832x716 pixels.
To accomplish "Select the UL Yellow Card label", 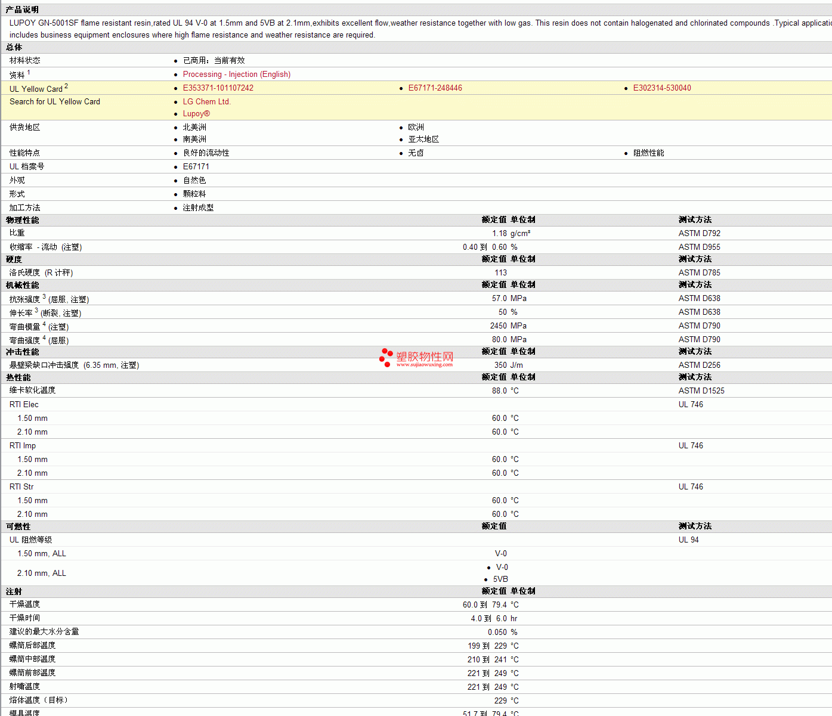I will click(36, 89).
